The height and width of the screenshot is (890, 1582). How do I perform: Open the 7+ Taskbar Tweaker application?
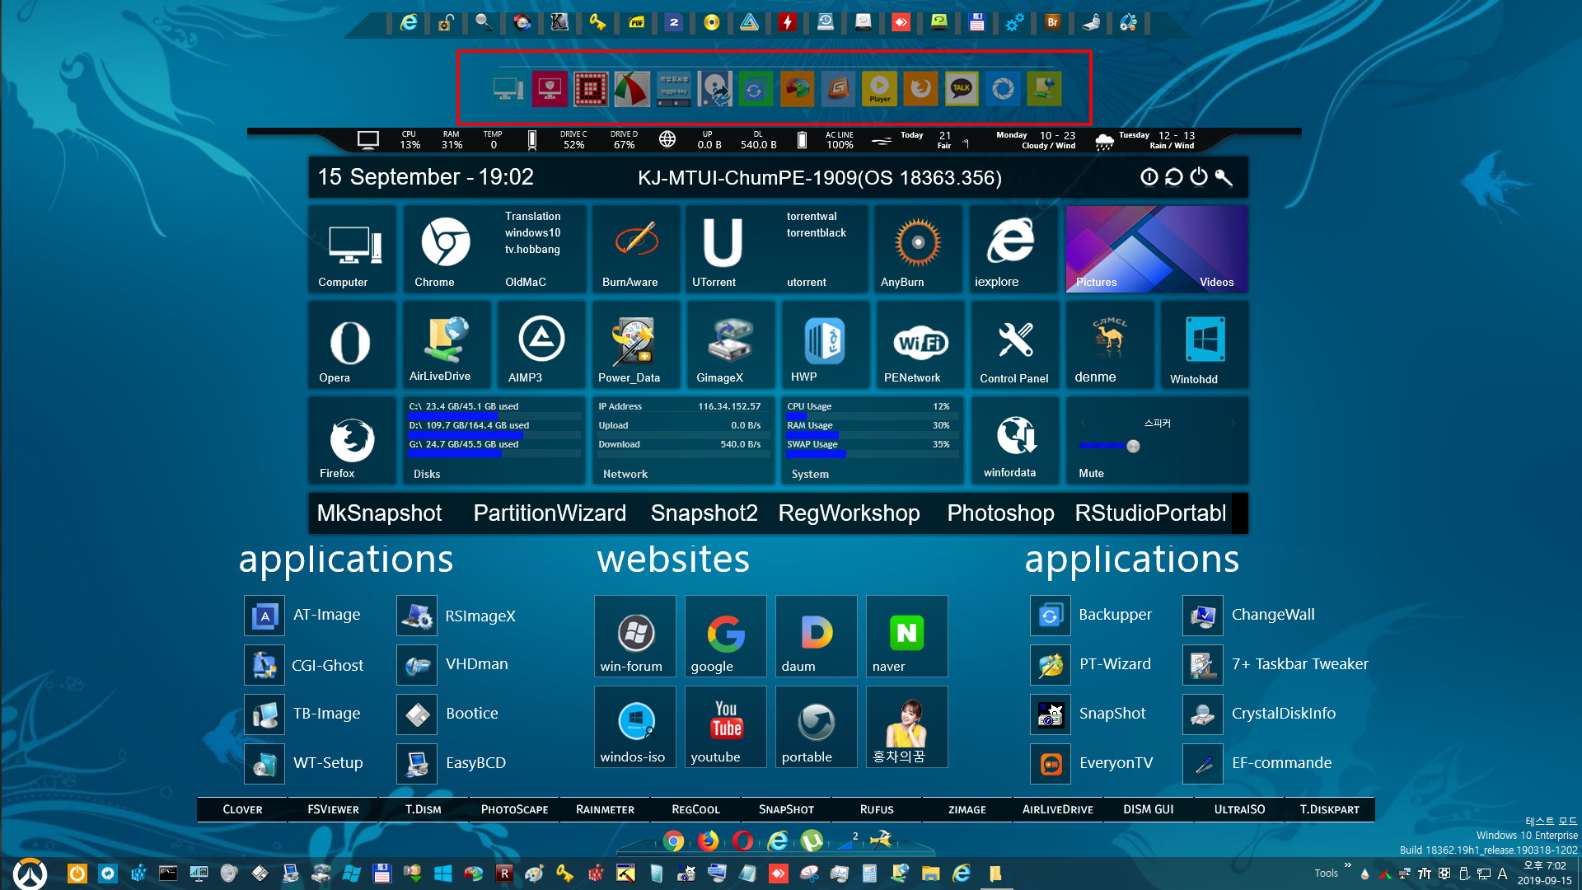click(x=1203, y=665)
